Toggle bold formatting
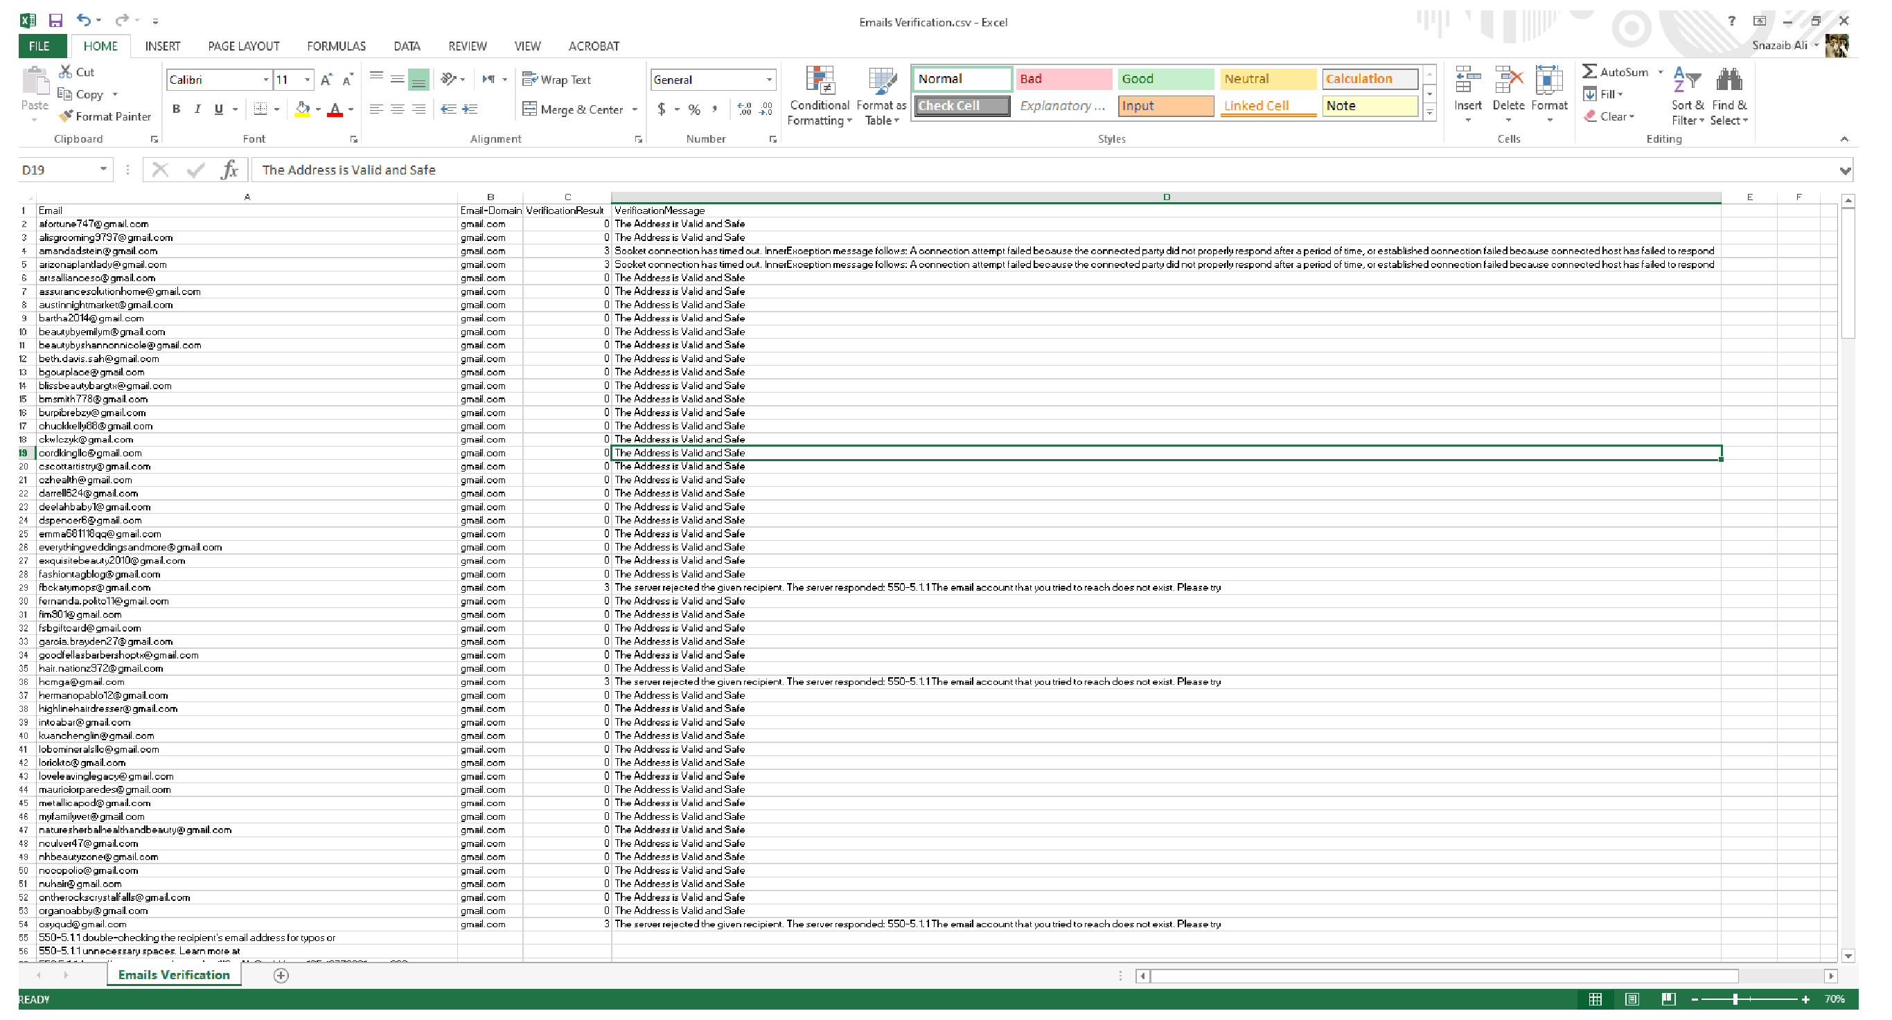Viewport: 1892px width, 1020px height. click(x=175, y=109)
